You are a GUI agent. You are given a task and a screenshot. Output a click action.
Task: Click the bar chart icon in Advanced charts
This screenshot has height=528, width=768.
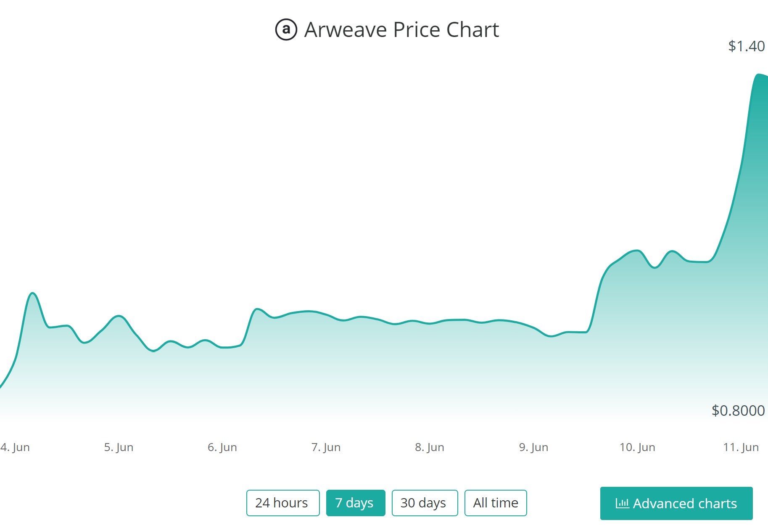(x=622, y=503)
